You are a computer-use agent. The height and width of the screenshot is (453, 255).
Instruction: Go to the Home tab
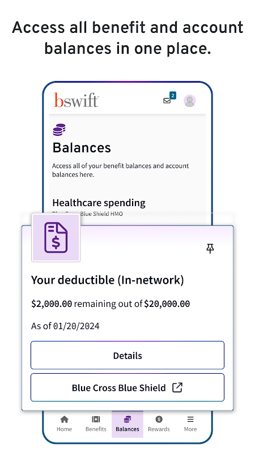pos(64,424)
